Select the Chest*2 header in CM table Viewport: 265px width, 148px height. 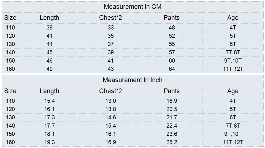click(110, 18)
